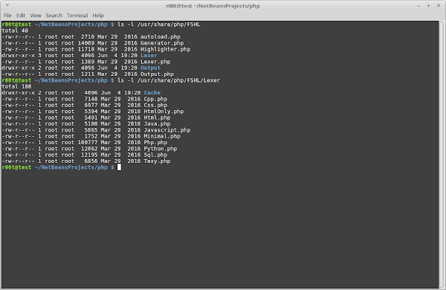Click the file name HtmlOnly.php
Viewport: 446px width, 290px height.
point(164,112)
